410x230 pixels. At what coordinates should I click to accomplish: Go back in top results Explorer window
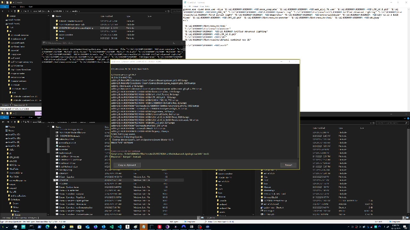point(3,11)
